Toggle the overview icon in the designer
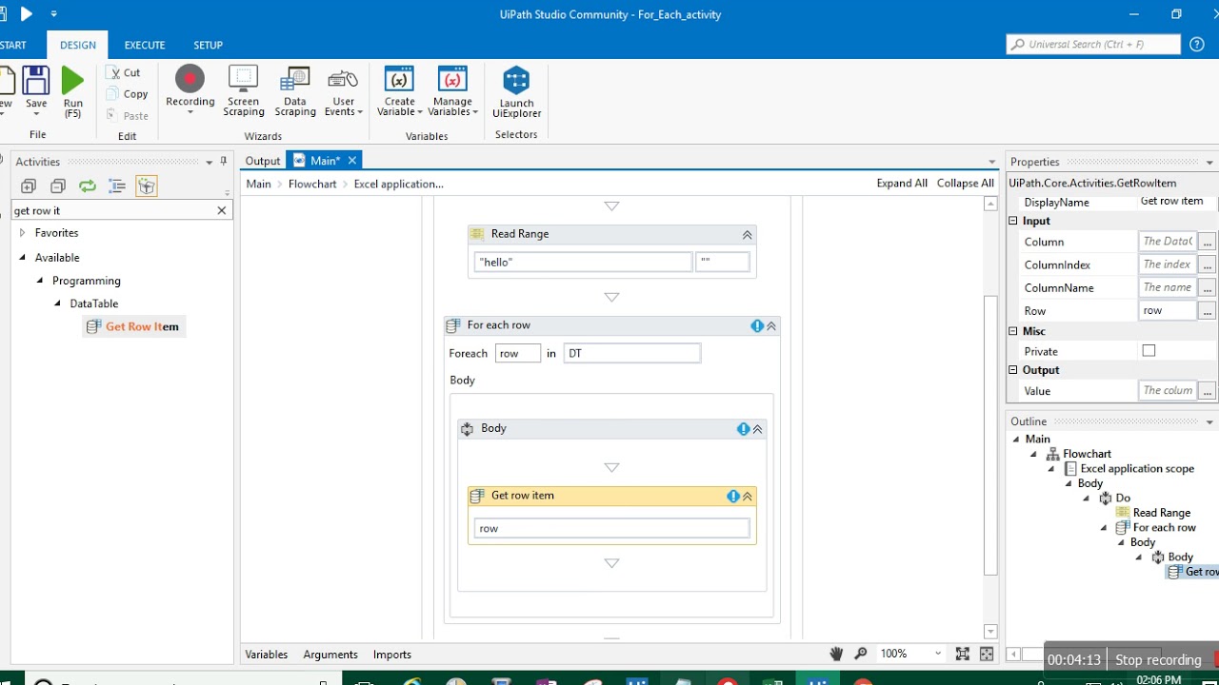Viewport: 1219px width, 685px height. click(x=987, y=654)
